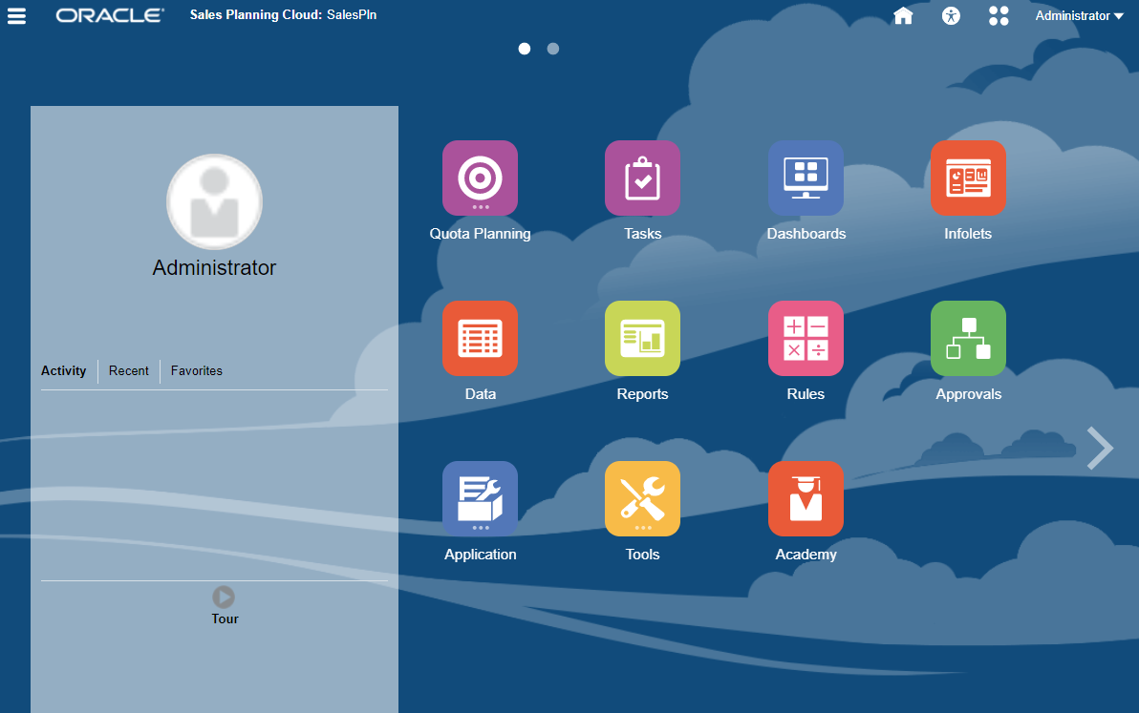Start the Tour playback
This screenshot has height=713, width=1139.
tap(224, 597)
